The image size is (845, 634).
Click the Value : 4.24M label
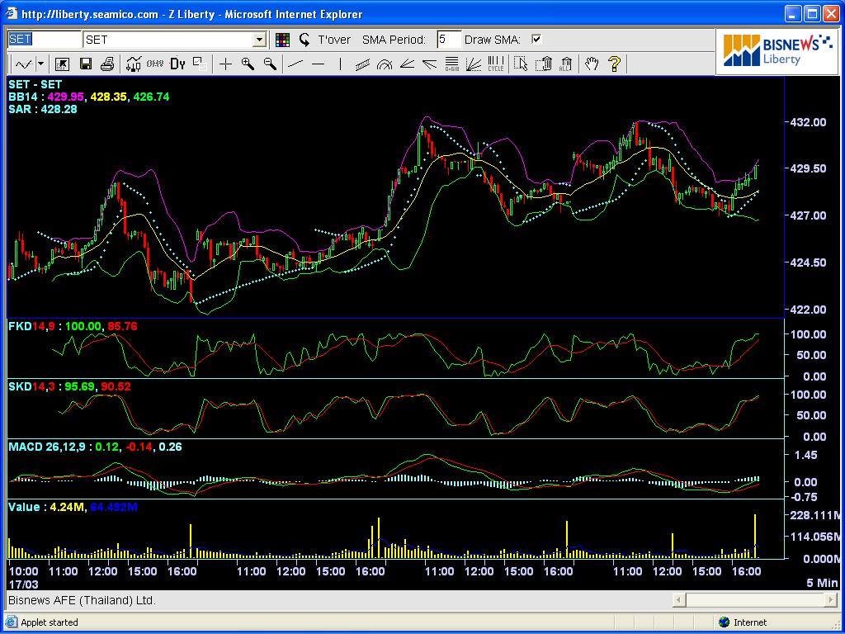(46, 507)
